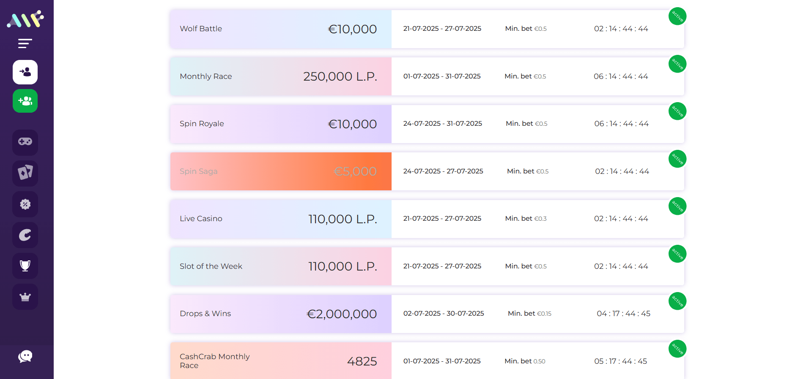Open the games controller icon
The image size is (795, 379).
25,142
